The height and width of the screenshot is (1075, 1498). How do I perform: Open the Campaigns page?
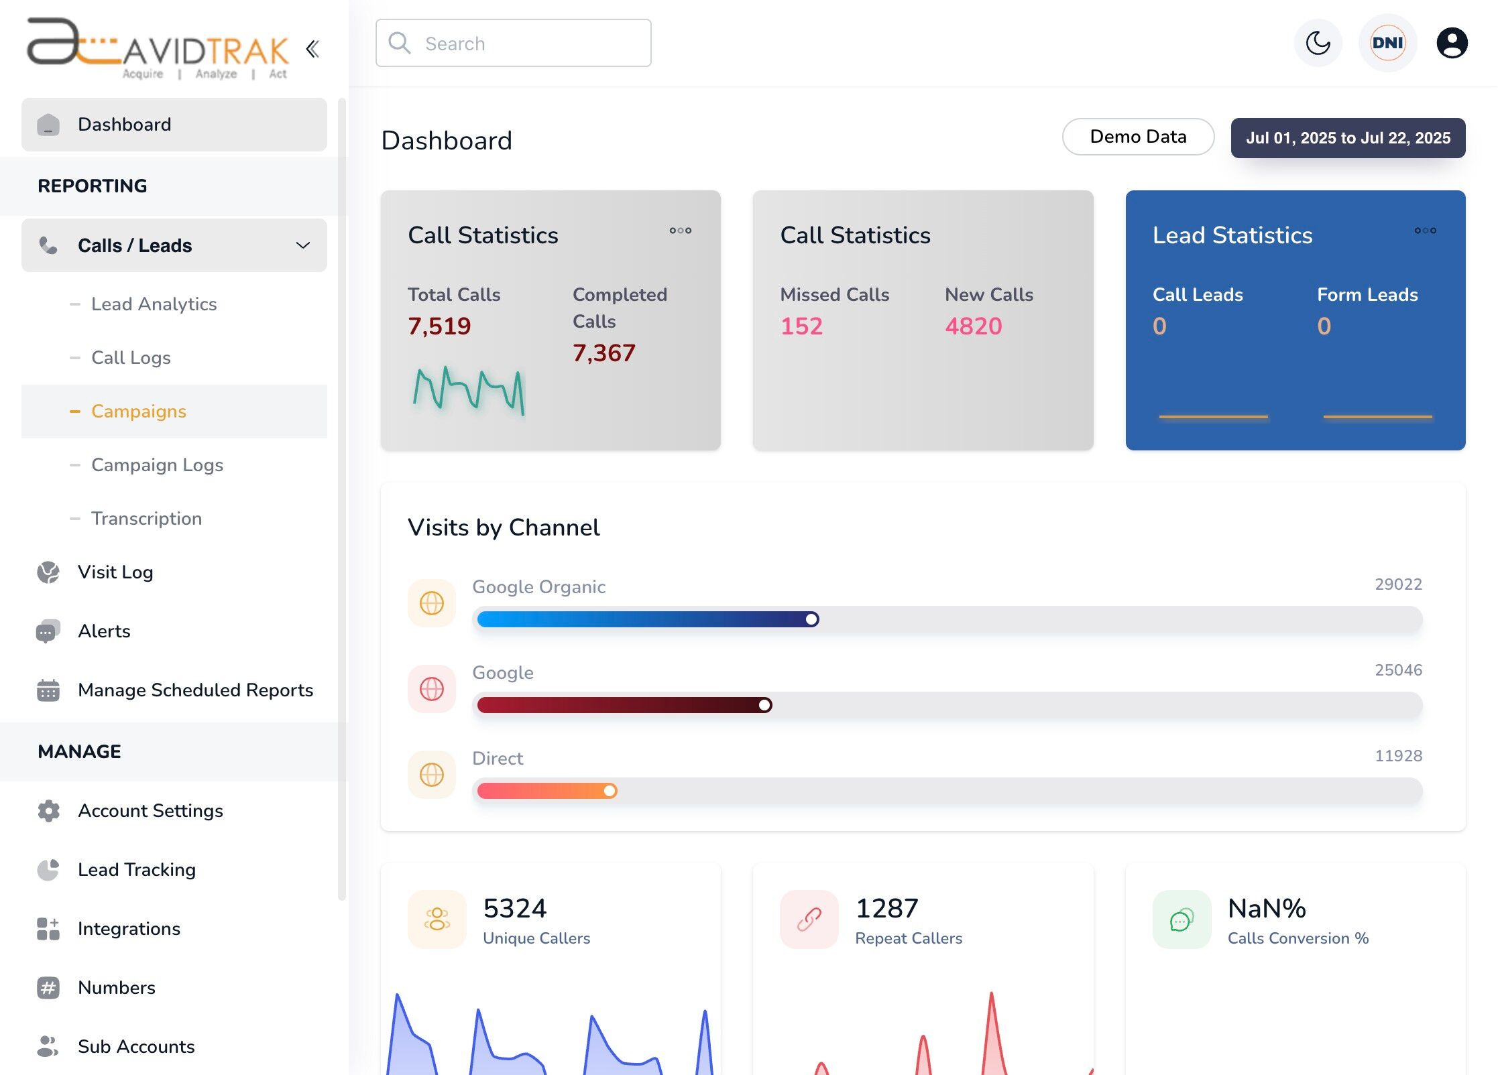(139, 411)
